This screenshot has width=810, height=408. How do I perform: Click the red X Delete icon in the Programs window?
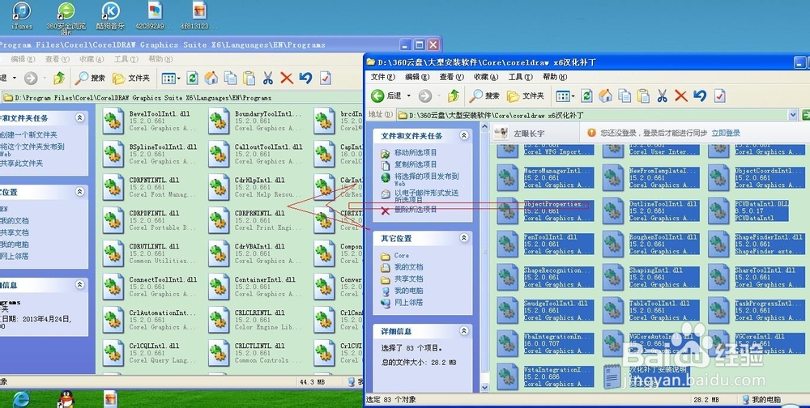click(287, 78)
